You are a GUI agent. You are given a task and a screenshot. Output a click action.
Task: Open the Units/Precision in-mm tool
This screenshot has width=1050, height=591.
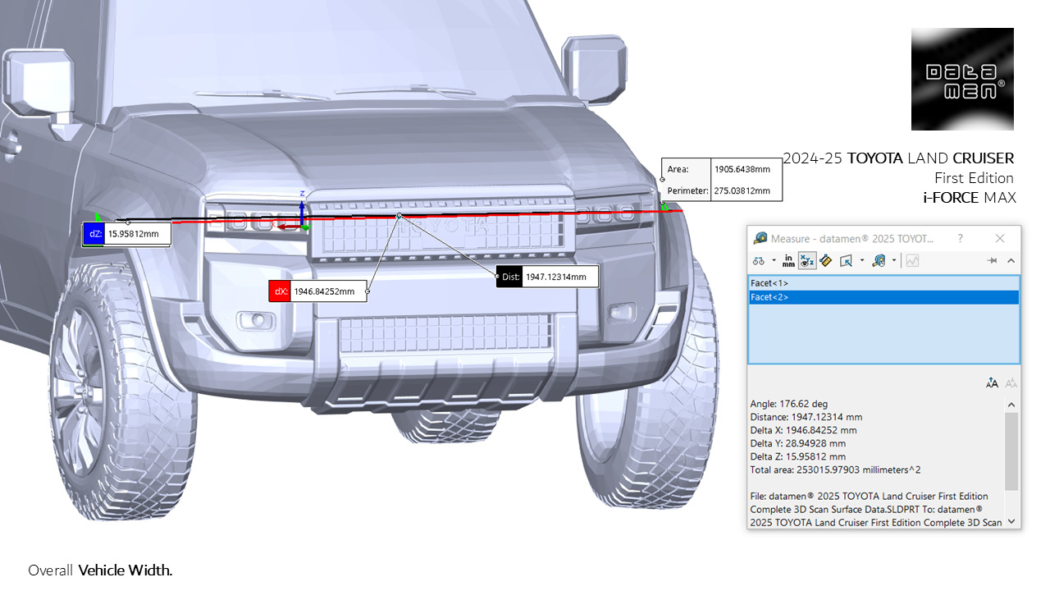[788, 260]
